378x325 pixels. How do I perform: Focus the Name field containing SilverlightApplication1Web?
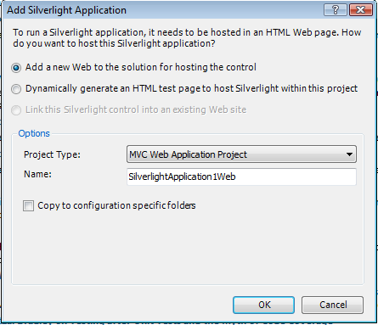(241, 177)
